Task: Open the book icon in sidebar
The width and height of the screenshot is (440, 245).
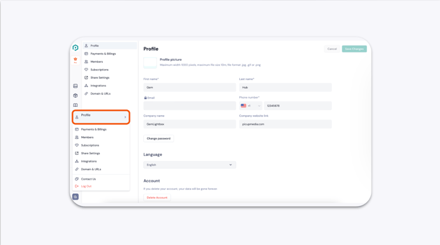Action: [75, 106]
